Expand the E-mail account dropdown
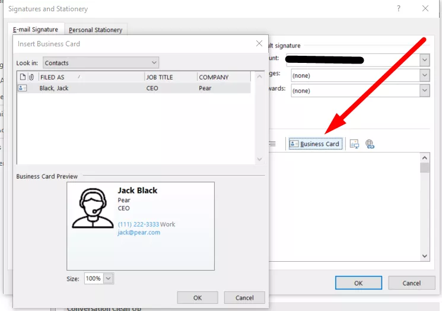 pyautogui.click(x=424, y=60)
